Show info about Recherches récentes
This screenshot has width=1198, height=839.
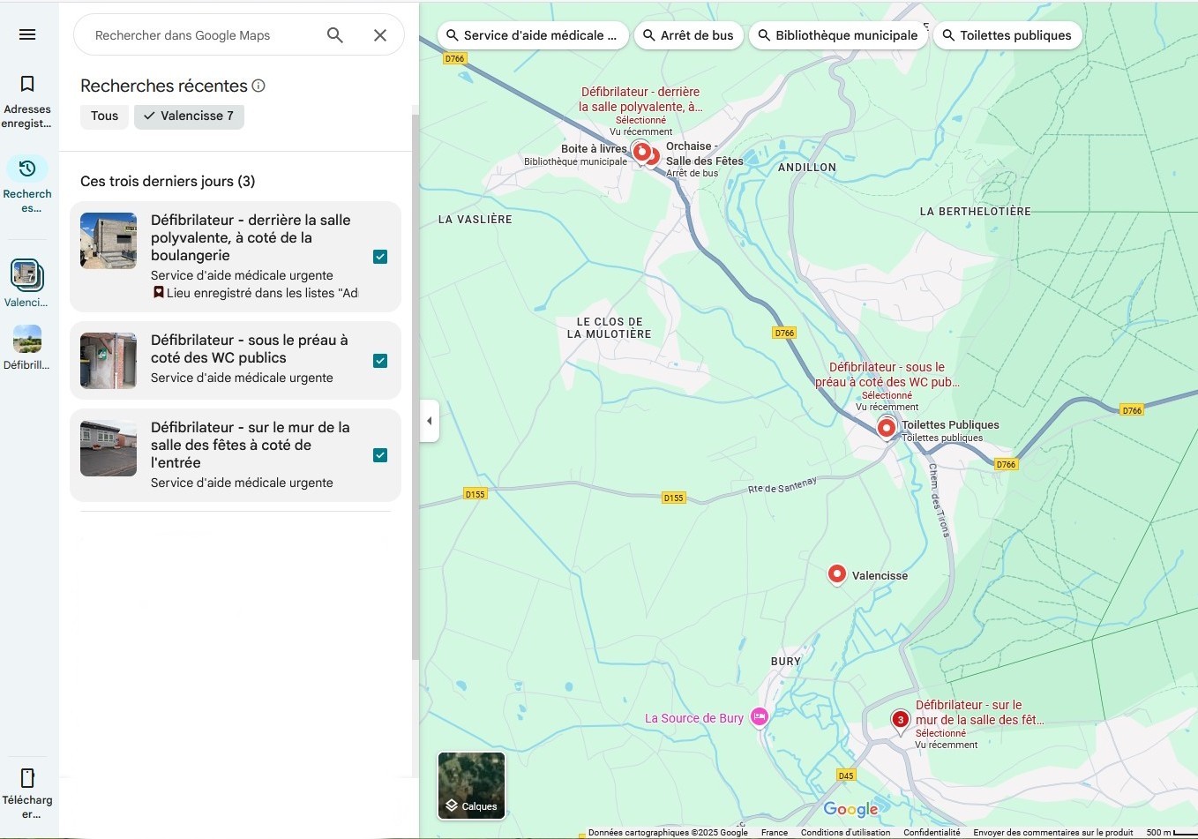258,86
